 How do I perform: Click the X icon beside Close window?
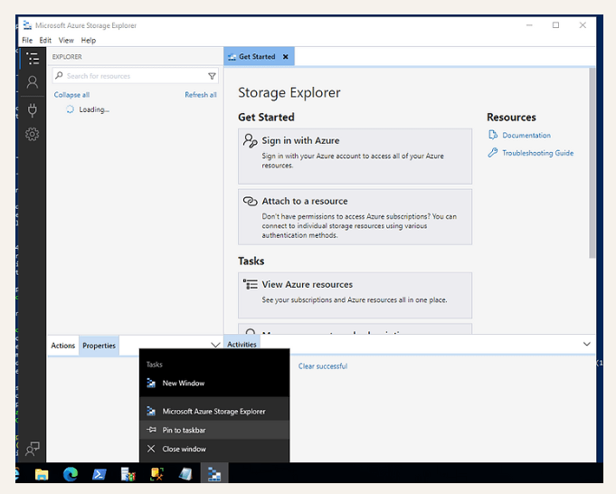151,449
